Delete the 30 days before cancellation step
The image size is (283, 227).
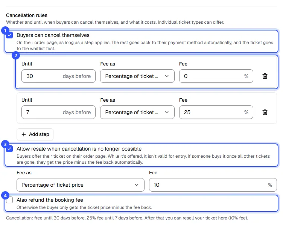point(265,76)
